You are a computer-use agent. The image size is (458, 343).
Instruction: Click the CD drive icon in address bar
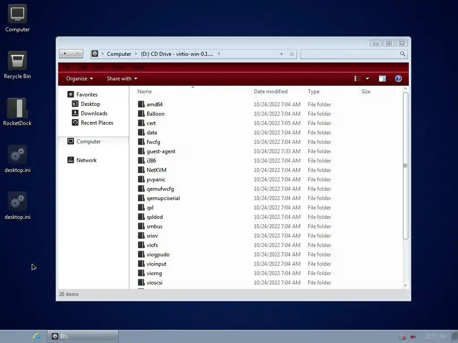coord(95,54)
